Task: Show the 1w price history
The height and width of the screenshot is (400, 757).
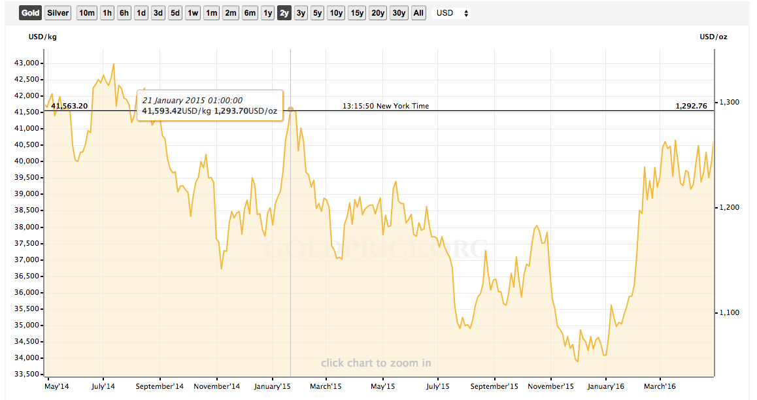Action: [193, 13]
